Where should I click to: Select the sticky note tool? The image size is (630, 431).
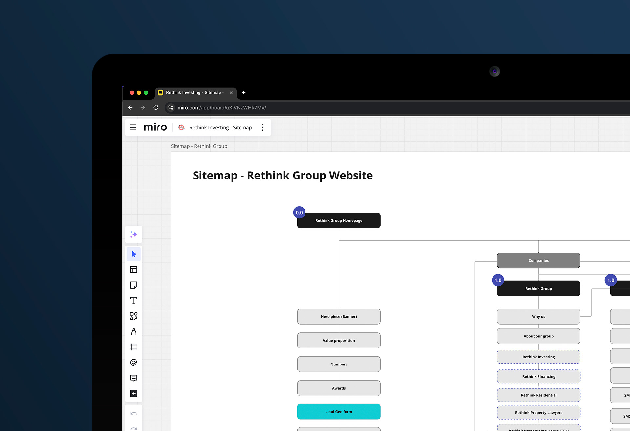click(x=134, y=285)
